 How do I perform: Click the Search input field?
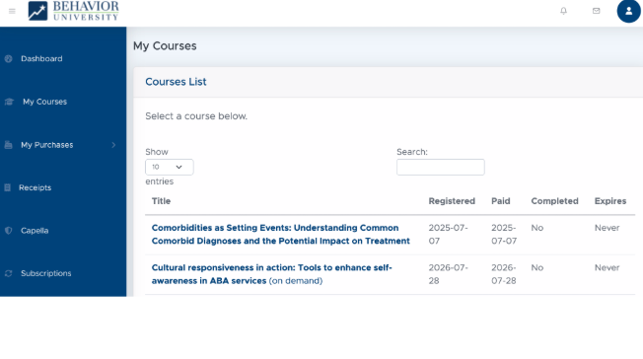click(x=441, y=167)
